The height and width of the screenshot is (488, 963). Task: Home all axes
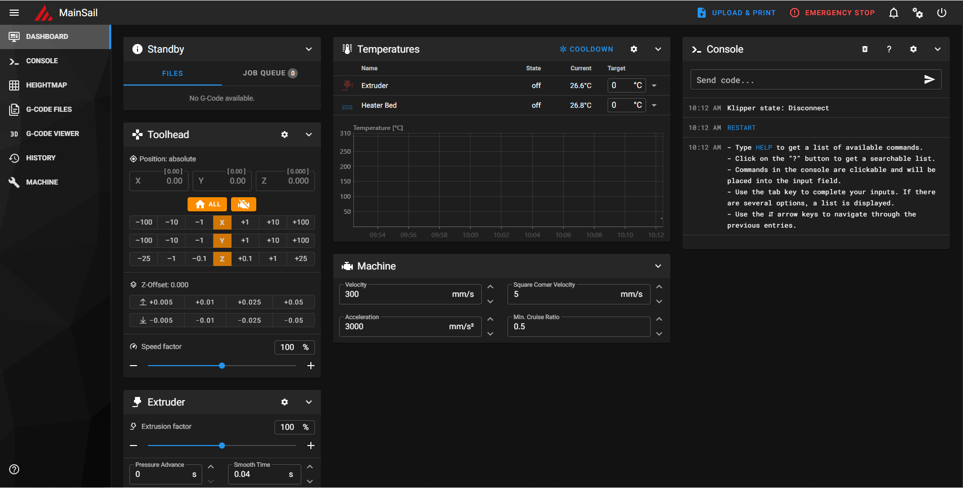(x=207, y=204)
